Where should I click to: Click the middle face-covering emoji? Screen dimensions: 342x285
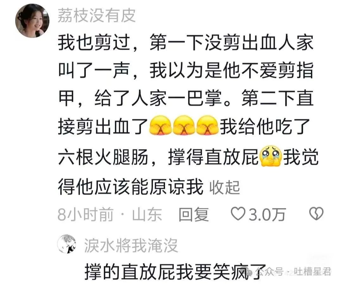click(x=184, y=125)
